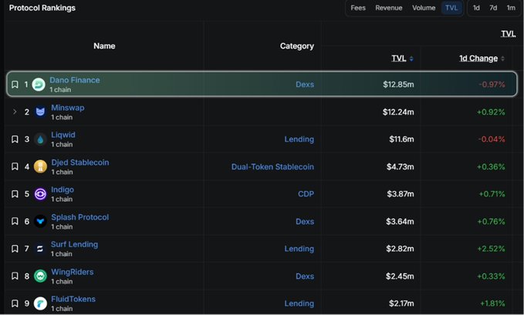Click the +2.52% change value
The width and height of the screenshot is (524, 315).
pos(491,249)
